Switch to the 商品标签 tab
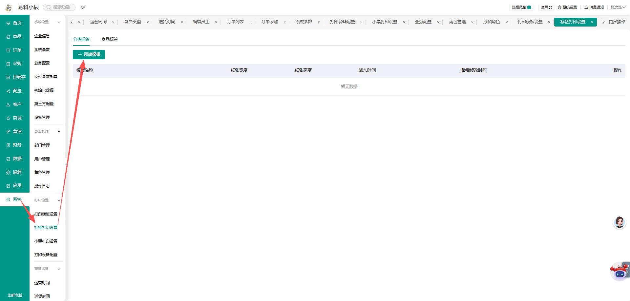The image size is (630, 301). [x=110, y=39]
